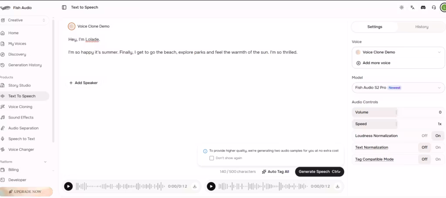Click the Fish Audio logo icon
Screen dimensions: 446x198
[5, 8]
